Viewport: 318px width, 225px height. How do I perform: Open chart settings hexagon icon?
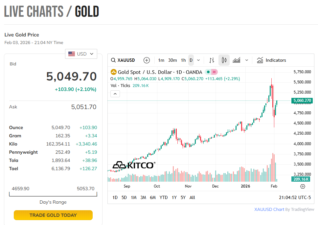tap(303, 186)
